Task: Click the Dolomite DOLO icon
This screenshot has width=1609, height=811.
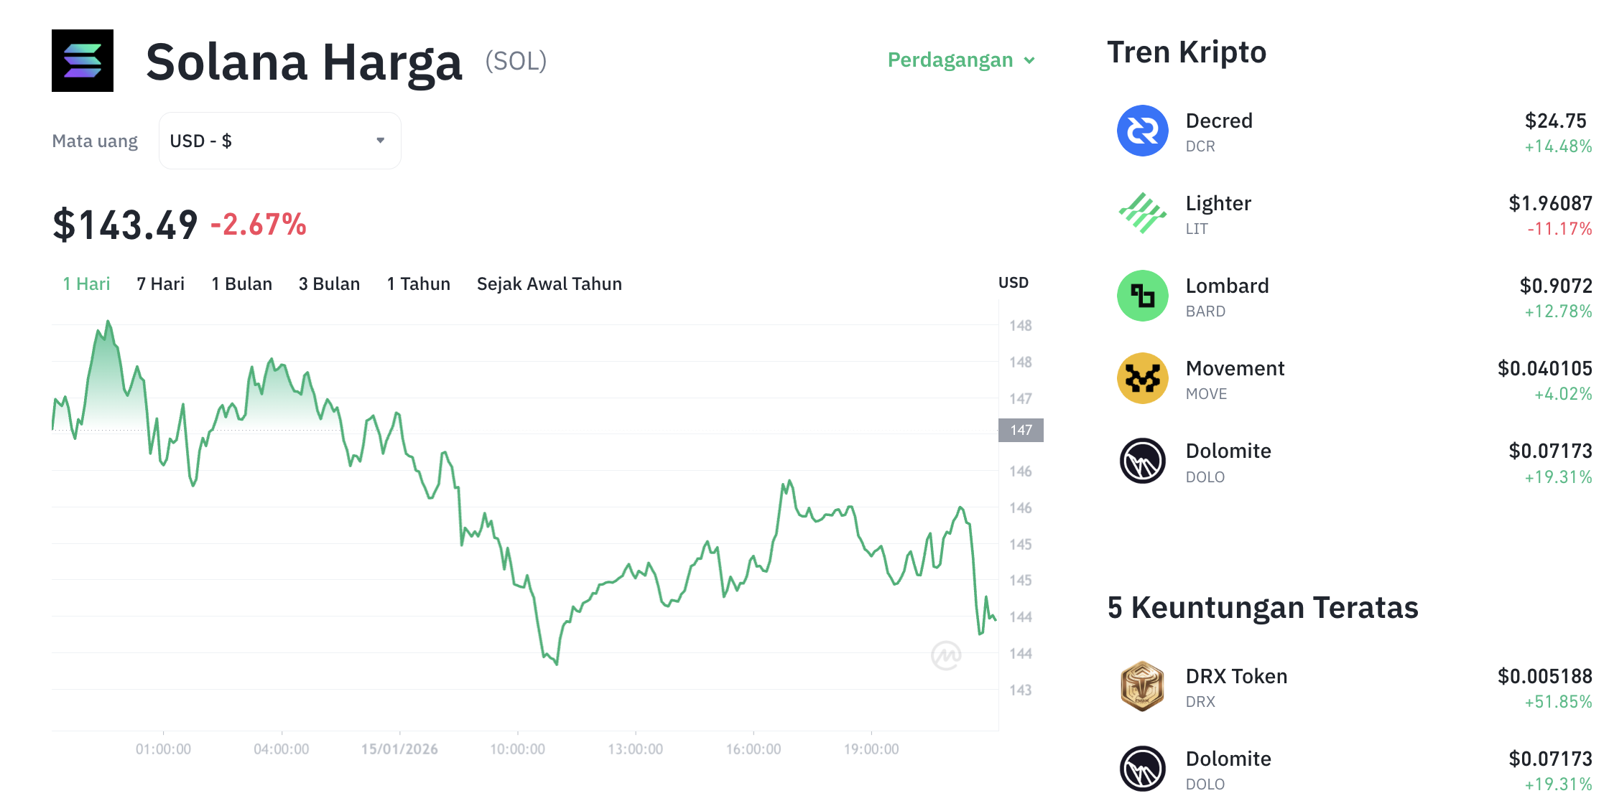Action: tap(1141, 461)
